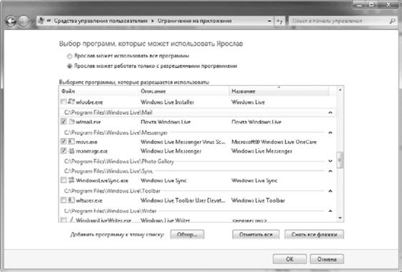
Task: Click the list scroll up arrow
Action: (x=340, y=90)
